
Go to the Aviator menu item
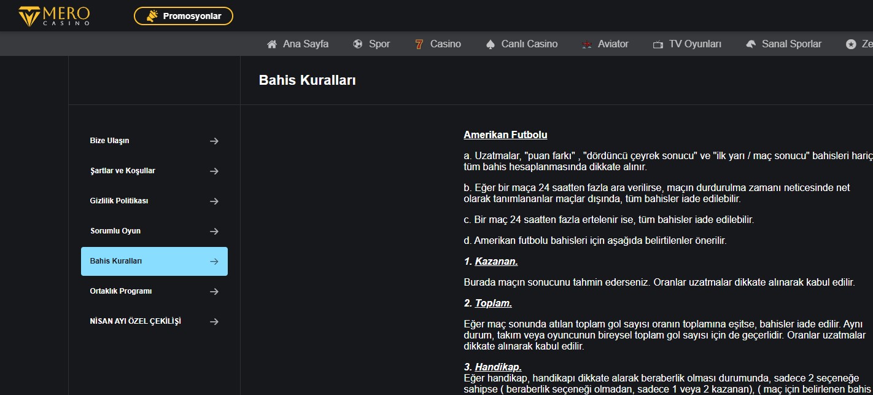613,44
